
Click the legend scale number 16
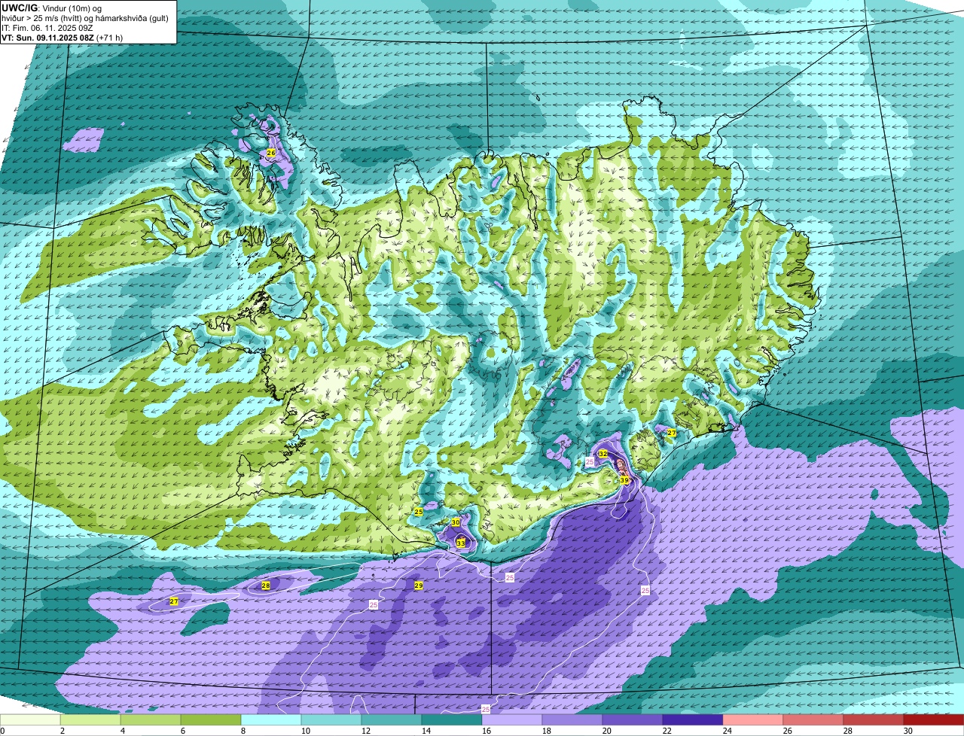pyautogui.click(x=487, y=731)
